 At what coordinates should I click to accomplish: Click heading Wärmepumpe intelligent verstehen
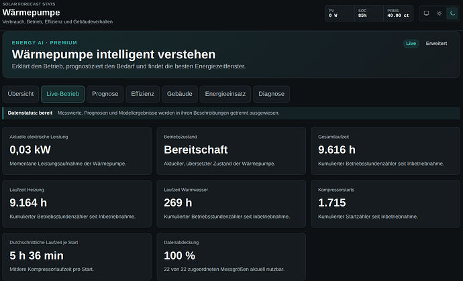113,54
